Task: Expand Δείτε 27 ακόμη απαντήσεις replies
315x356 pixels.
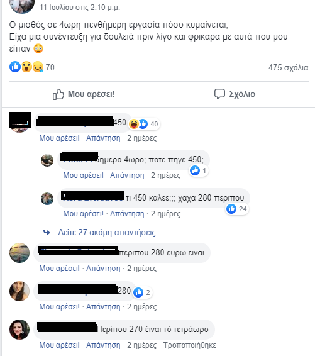Action: (107, 232)
